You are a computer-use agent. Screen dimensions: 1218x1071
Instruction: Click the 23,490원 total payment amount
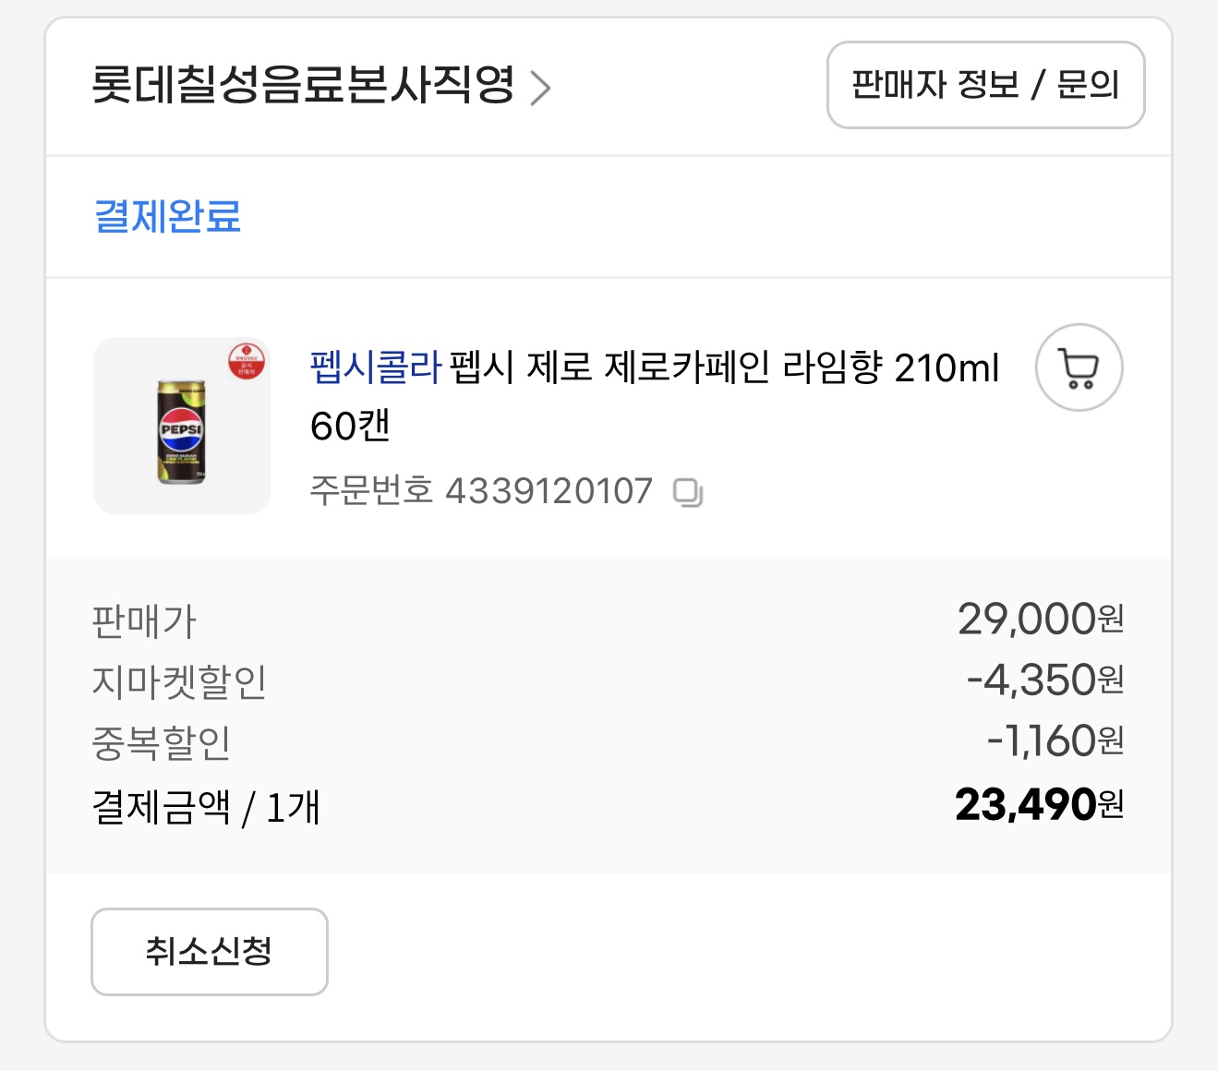[x=1039, y=805]
